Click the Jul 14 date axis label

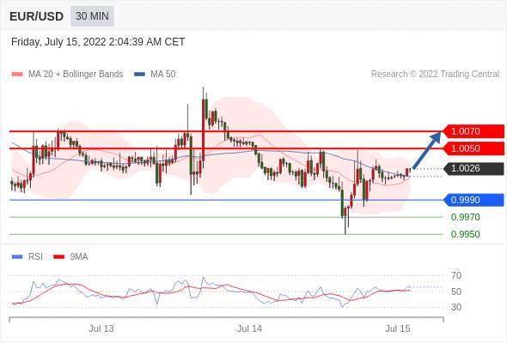coord(249,328)
